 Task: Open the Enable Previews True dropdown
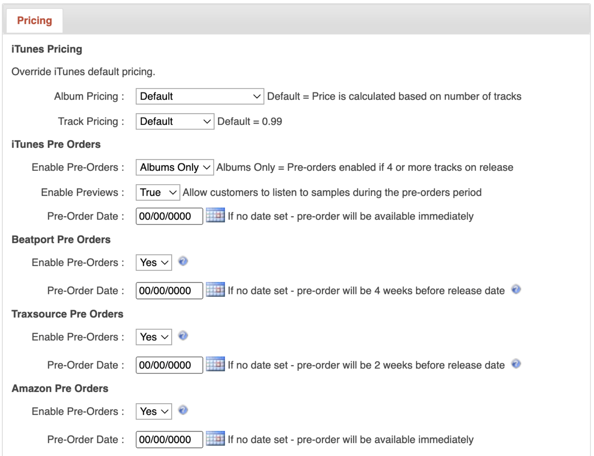(158, 192)
